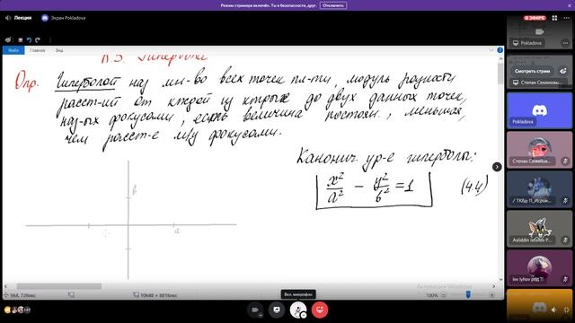Viewport: 575px width, 323px height.
Task: Dismiss streamer mode banner with Отключить button
Action: [333, 5]
